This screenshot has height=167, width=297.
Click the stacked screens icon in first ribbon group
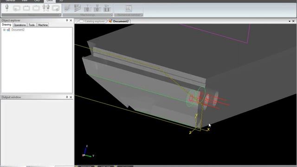17,8
